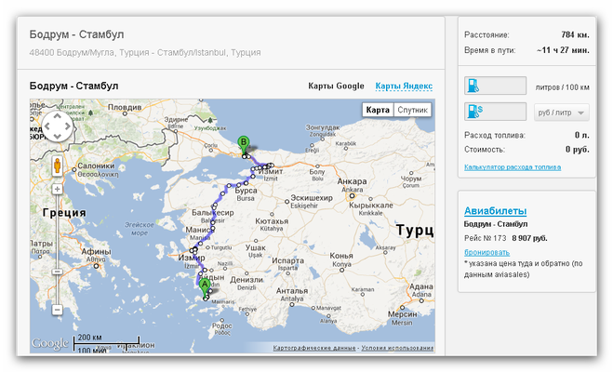This screenshot has height=372, width=613.
Task: Select the Карты Google tab
Action: coord(336,86)
